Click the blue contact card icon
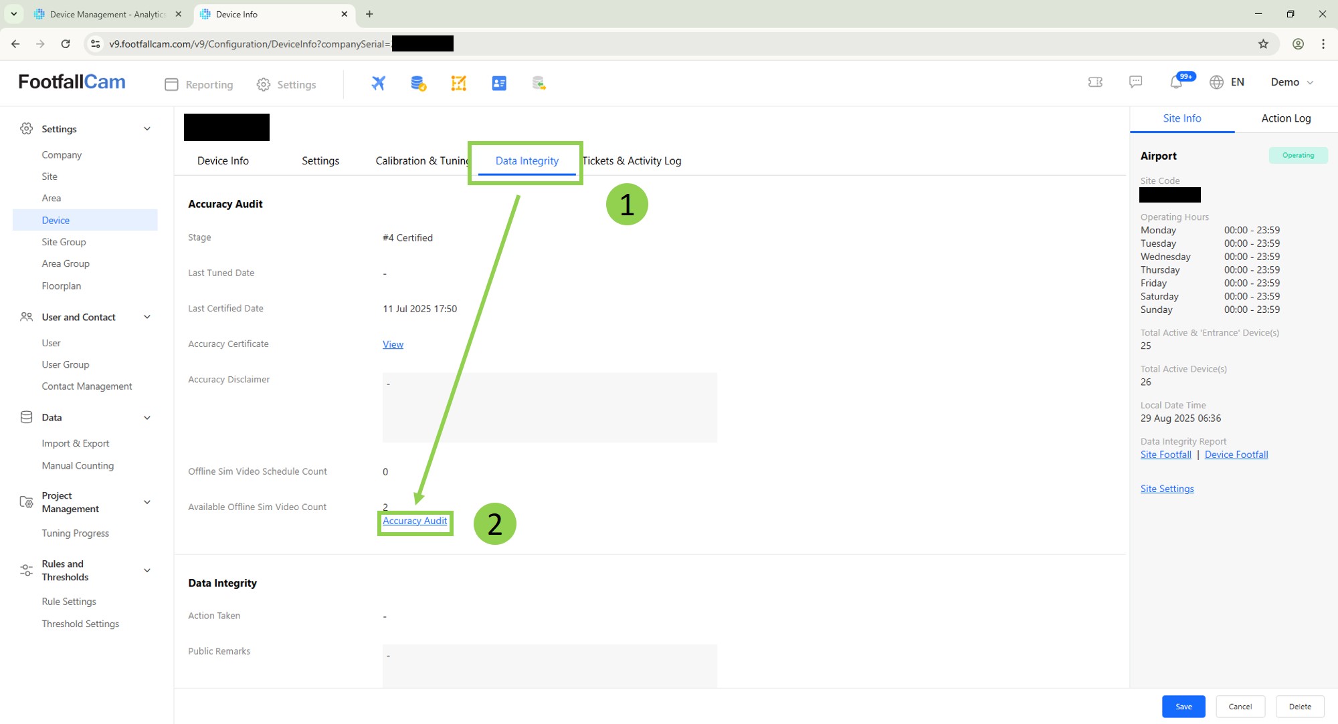1338x724 pixels. pyautogui.click(x=499, y=83)
